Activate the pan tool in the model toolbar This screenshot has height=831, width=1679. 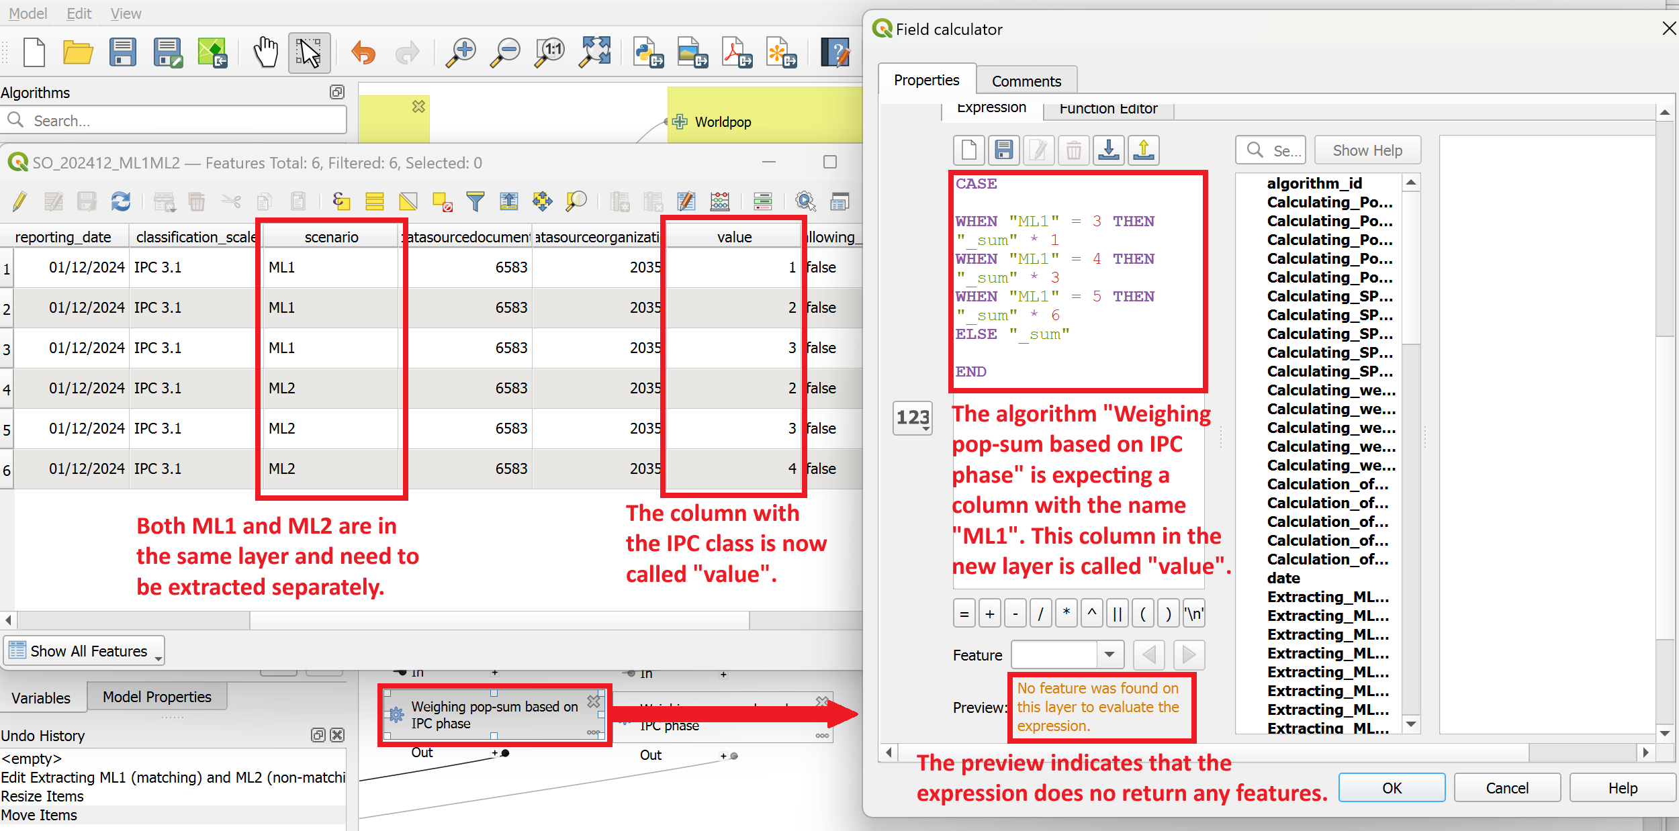265,52
